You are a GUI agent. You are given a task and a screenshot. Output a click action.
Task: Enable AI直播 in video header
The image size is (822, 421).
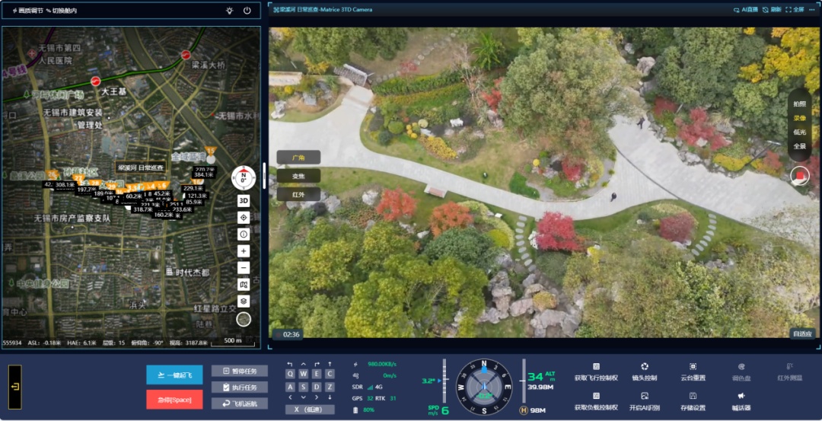tap(746, 9)
